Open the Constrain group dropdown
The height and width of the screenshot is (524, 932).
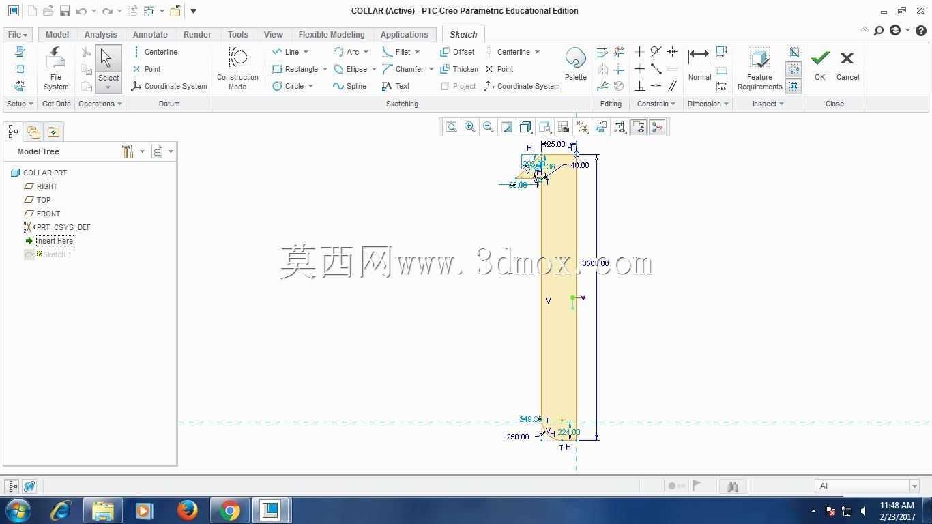tap(656, 104)
